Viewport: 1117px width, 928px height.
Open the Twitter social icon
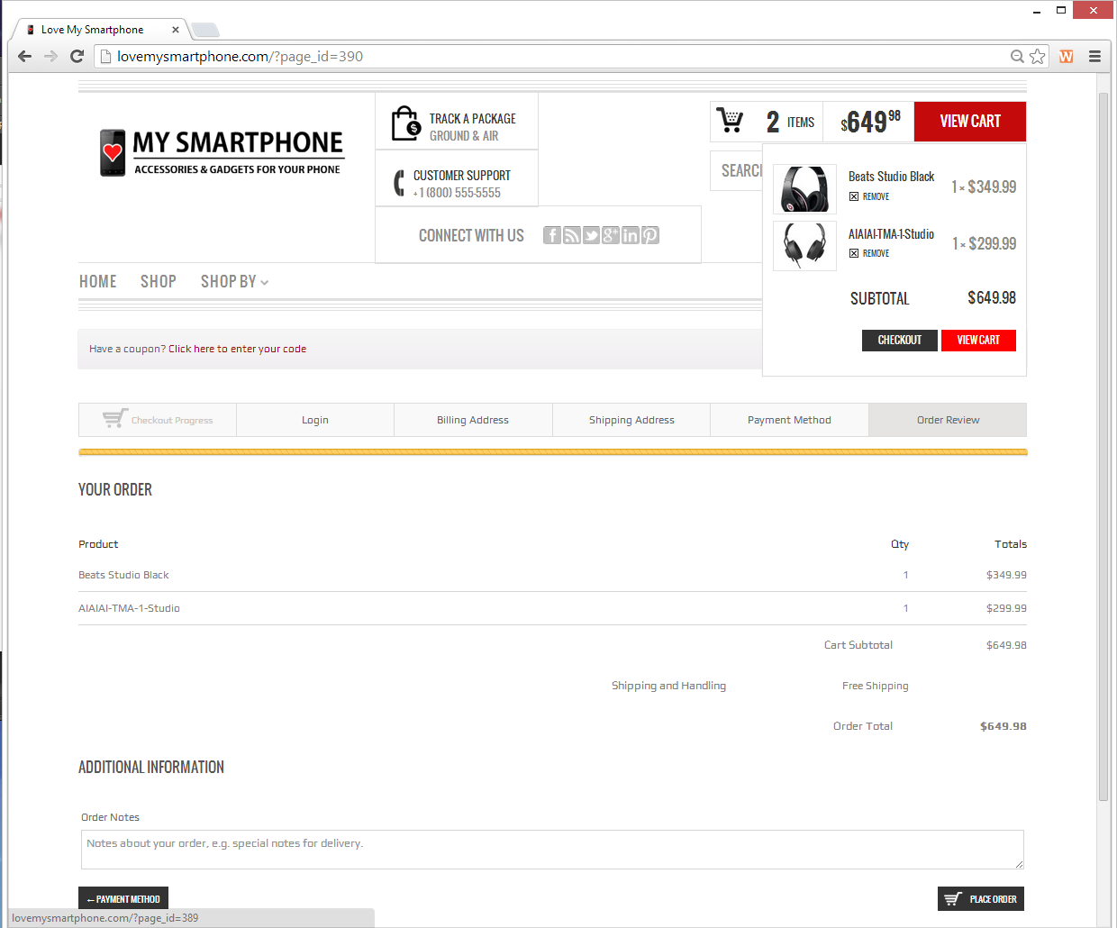click(x=591, y=235)
